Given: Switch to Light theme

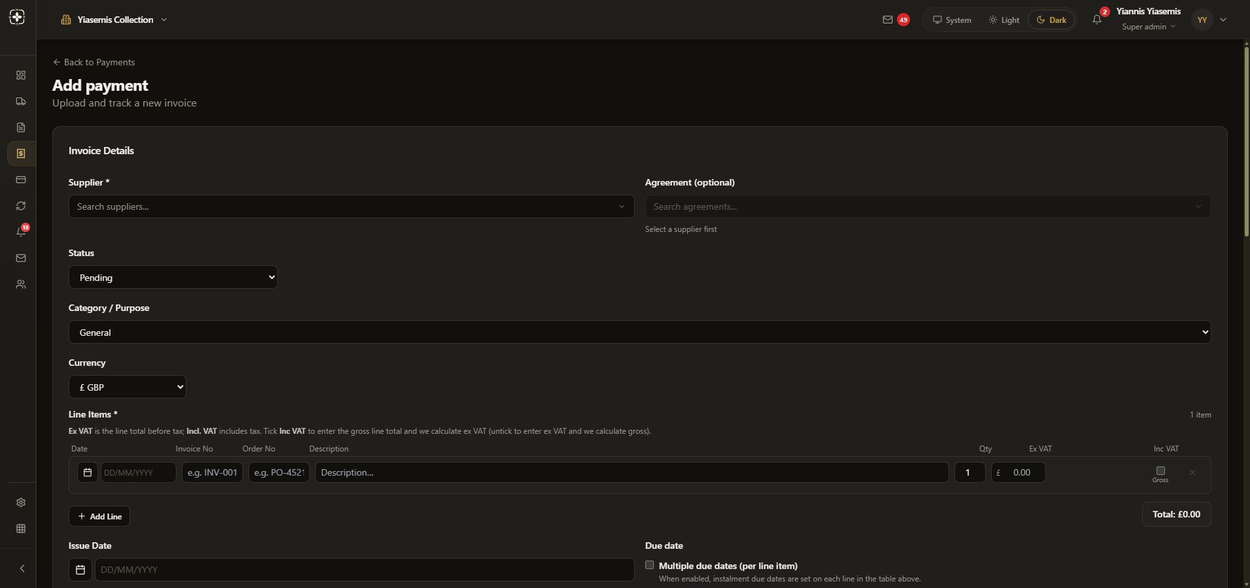Looking at the screenshot, I should 1004,20.
